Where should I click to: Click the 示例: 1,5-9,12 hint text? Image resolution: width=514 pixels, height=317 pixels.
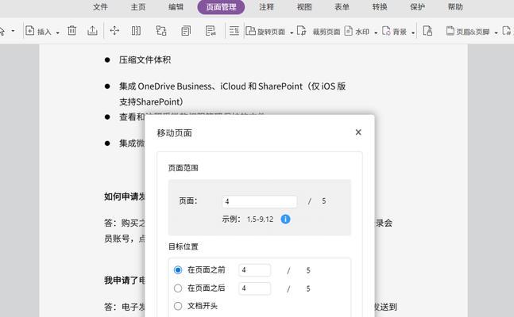[x=248, y=220]
